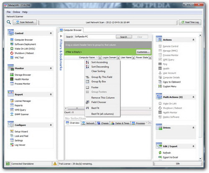Open Health Monitor icon in Monitor panel

click(x=12, y=79)
